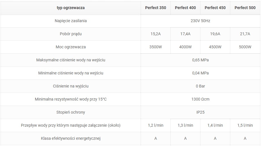The image size is (262, 146).
Task: Click the '0 Bar' outlet pressure value
Action: (x=200, y=86)
